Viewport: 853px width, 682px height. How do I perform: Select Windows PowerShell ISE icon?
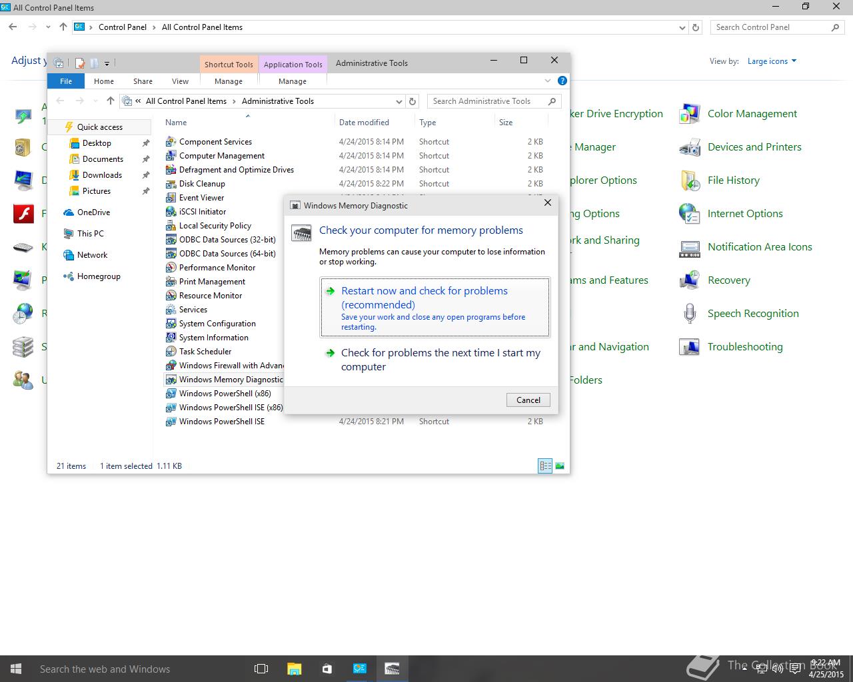(x=171, y=422)
